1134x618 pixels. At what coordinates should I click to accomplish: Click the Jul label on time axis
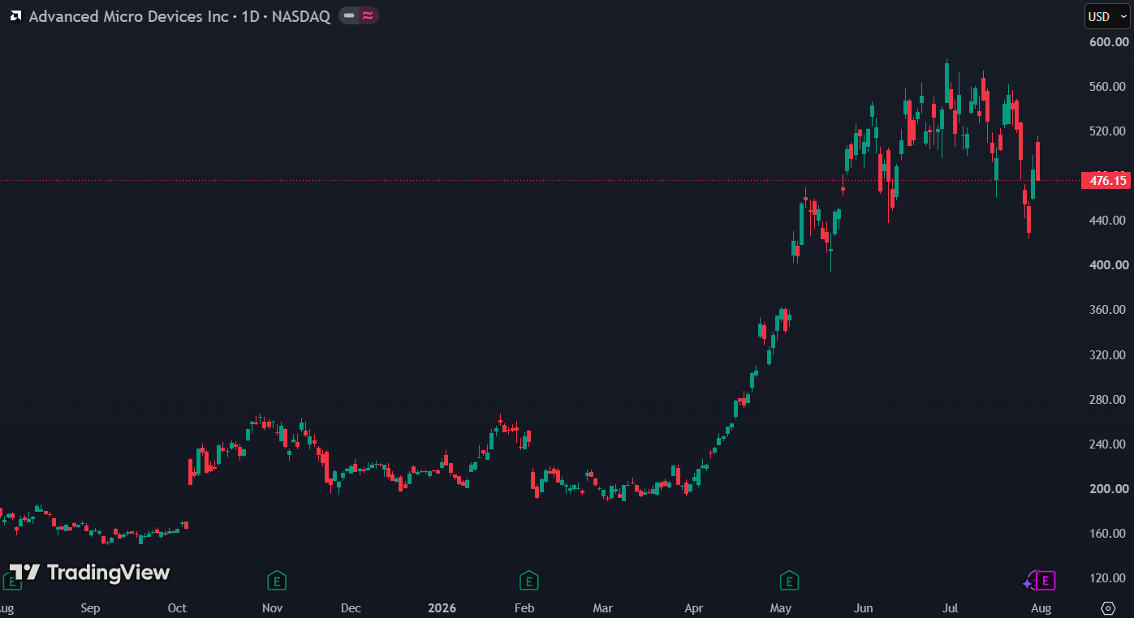click(951, 608)
